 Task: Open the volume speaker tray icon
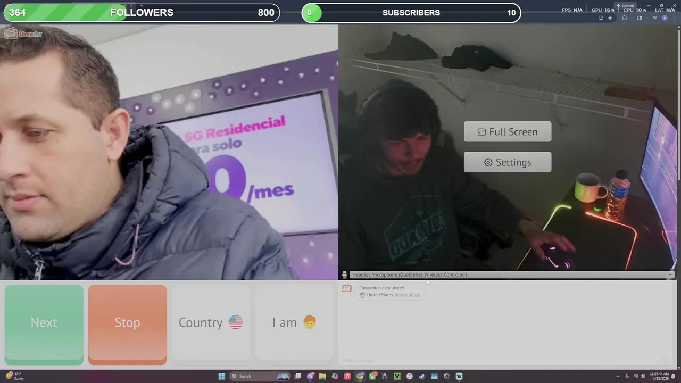[643, 376]
